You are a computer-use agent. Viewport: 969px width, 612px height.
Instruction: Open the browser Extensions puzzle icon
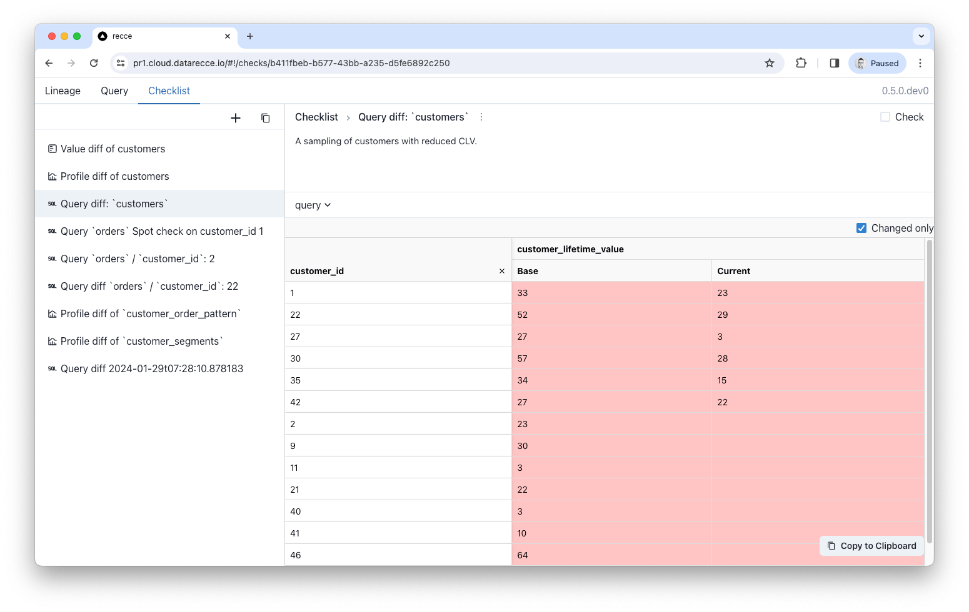pos(801,63)
